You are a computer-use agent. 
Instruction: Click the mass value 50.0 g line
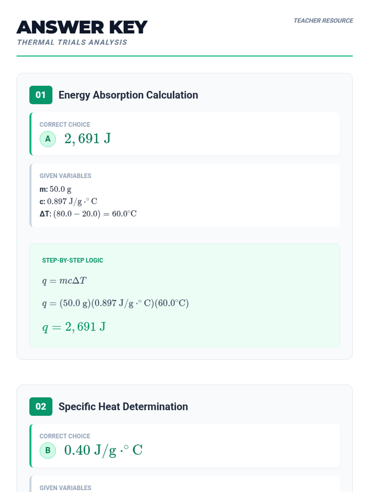pyautogui.click(x=55, y=189)
